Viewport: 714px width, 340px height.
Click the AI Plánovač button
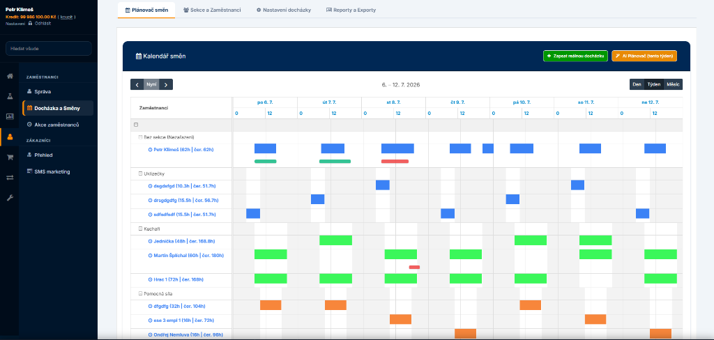pos(644,56)
